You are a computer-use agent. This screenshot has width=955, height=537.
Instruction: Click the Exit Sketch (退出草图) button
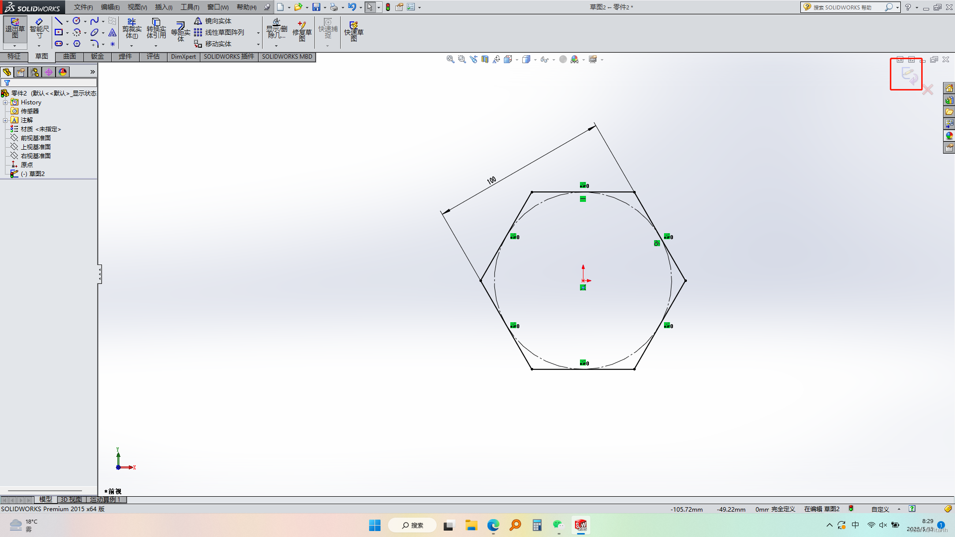tap(15, 29)
